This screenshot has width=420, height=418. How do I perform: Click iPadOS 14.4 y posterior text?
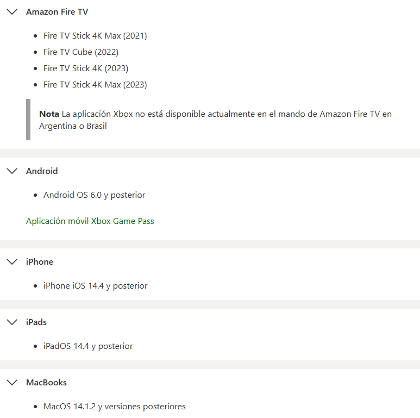click(x=88, y=346)
